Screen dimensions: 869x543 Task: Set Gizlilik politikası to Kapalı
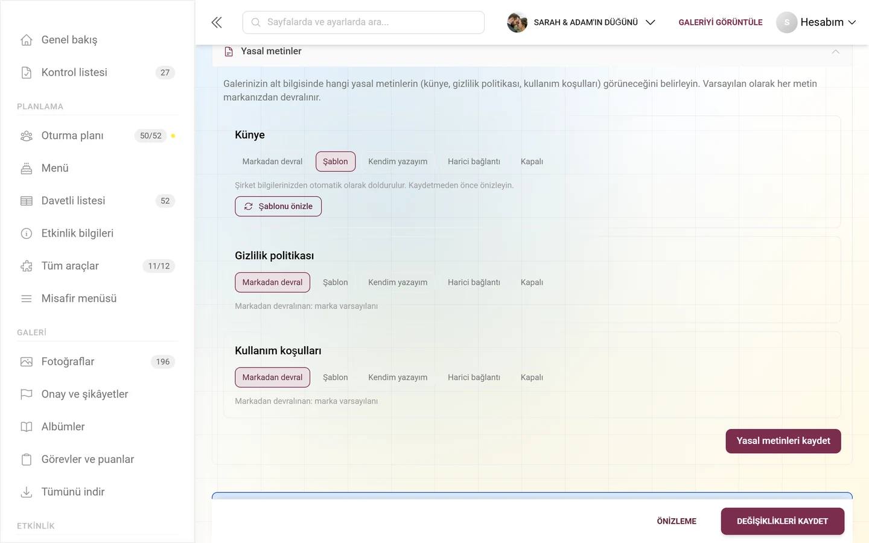click(532, 282)
